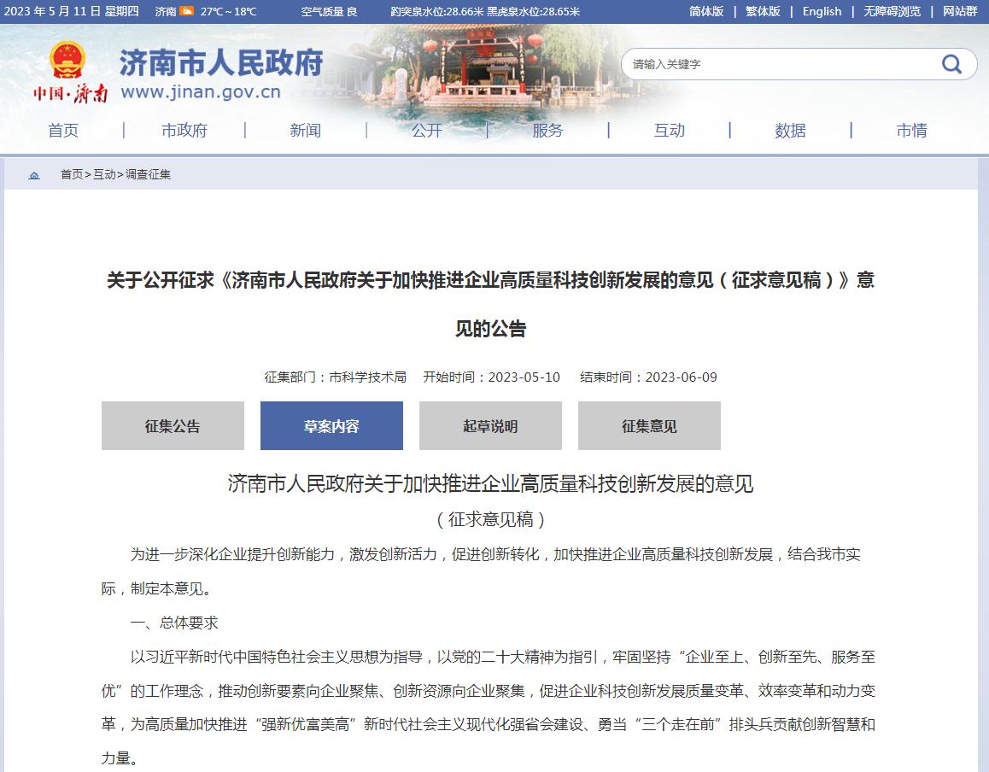Navigate to the 数据 section
The height and width of the screenshot is (772, 989).
[790, 131]
